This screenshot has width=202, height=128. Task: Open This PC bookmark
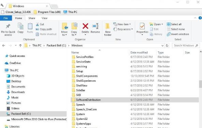point(70,12)
